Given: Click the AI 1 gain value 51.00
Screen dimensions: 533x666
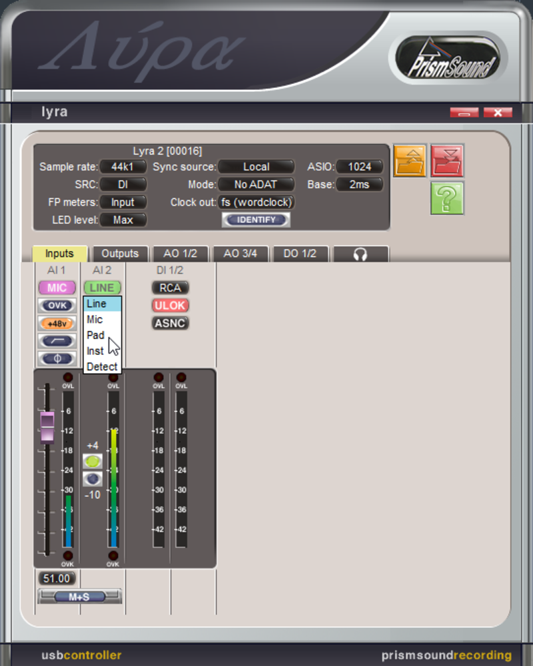Looking at the screenshot, I should point(57,578).
